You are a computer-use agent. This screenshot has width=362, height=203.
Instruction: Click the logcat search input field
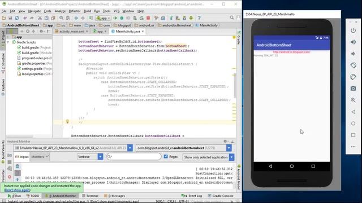(x=133, y=157)
